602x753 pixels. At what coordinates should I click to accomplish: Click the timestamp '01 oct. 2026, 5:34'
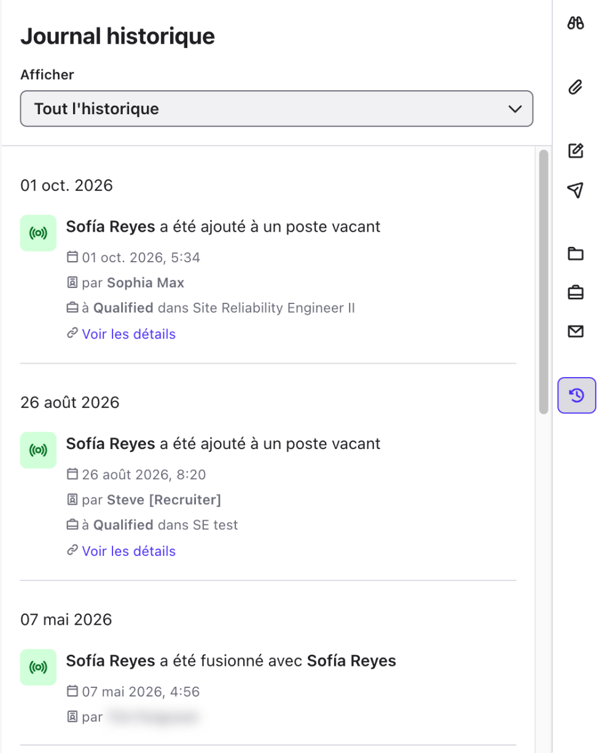[141, 258]
